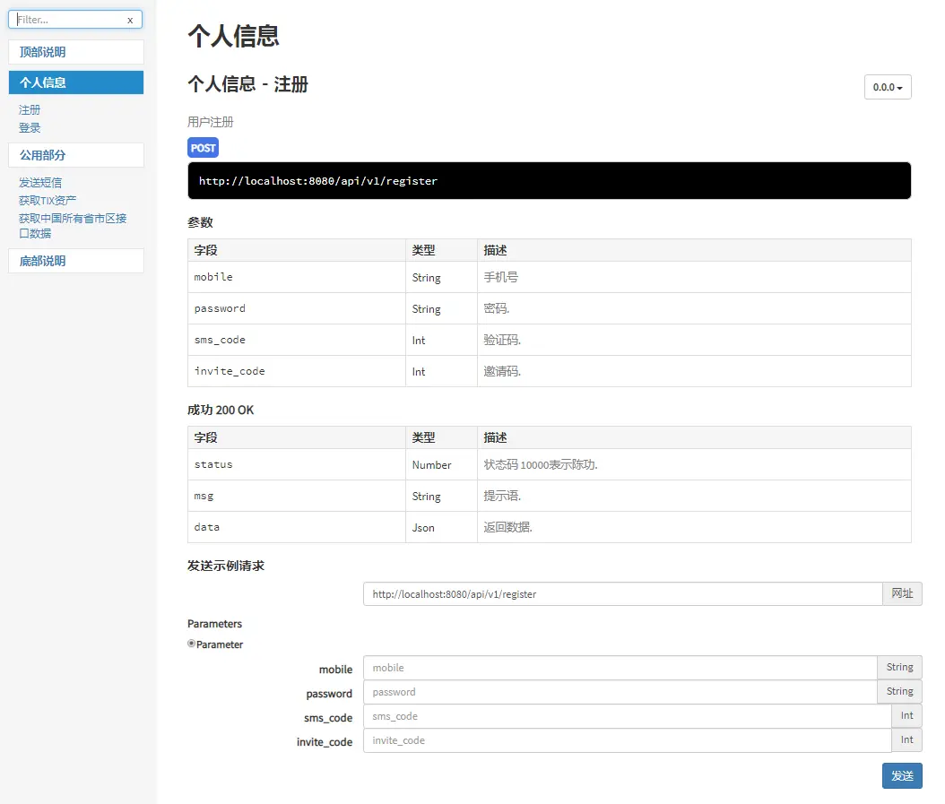
Task: Open the 获取中国所有省市区接口数据 link
Action: coord(73,225)
